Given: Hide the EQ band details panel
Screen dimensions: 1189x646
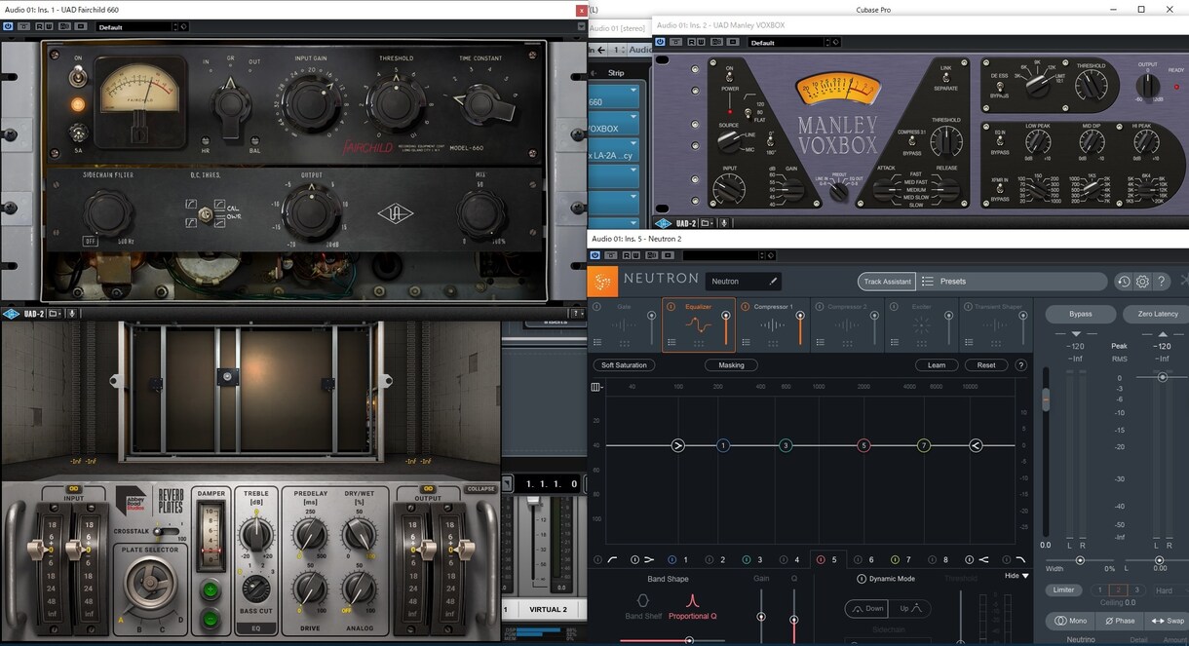Looking at the screenshot, I should 1016,576.
